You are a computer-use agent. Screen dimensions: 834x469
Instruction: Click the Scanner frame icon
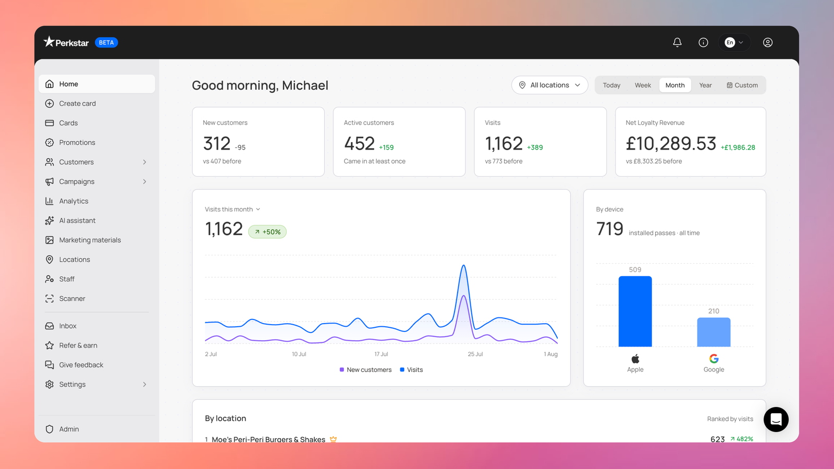coord(50,299)
